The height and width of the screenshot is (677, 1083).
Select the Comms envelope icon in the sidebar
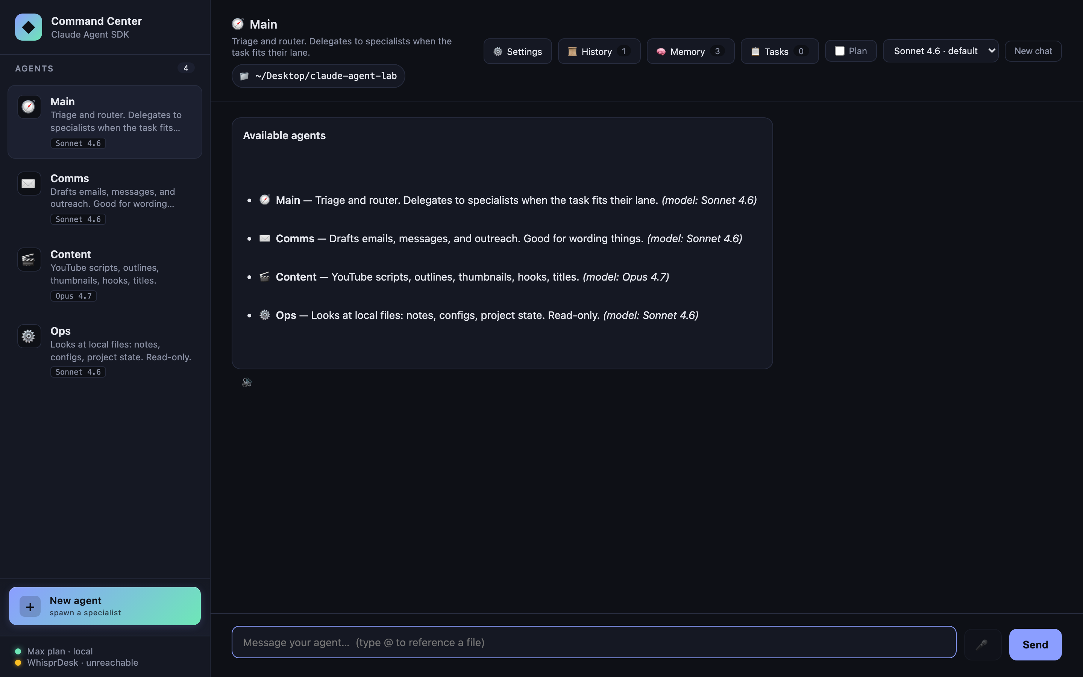coord(28,183)
